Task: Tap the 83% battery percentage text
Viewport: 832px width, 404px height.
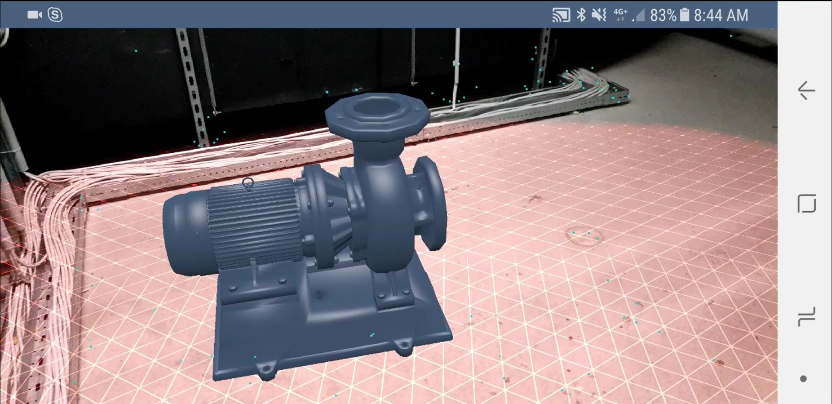Action: point(663,15)
